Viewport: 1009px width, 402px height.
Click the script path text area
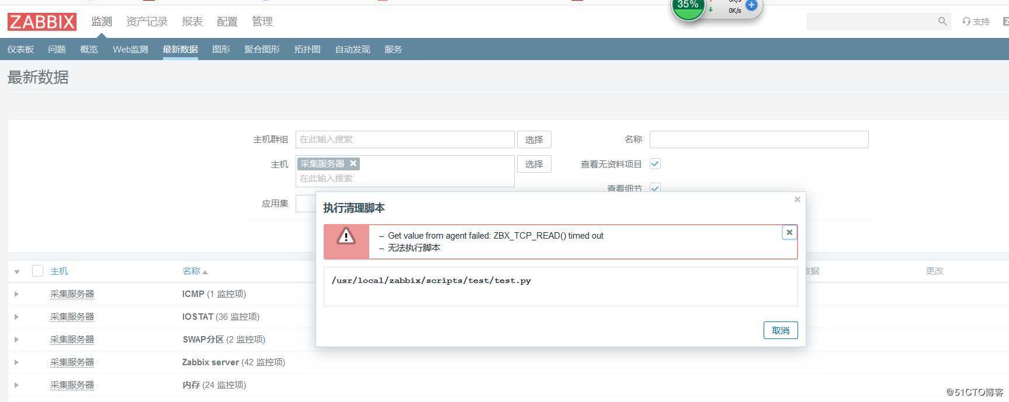point(560,286)
